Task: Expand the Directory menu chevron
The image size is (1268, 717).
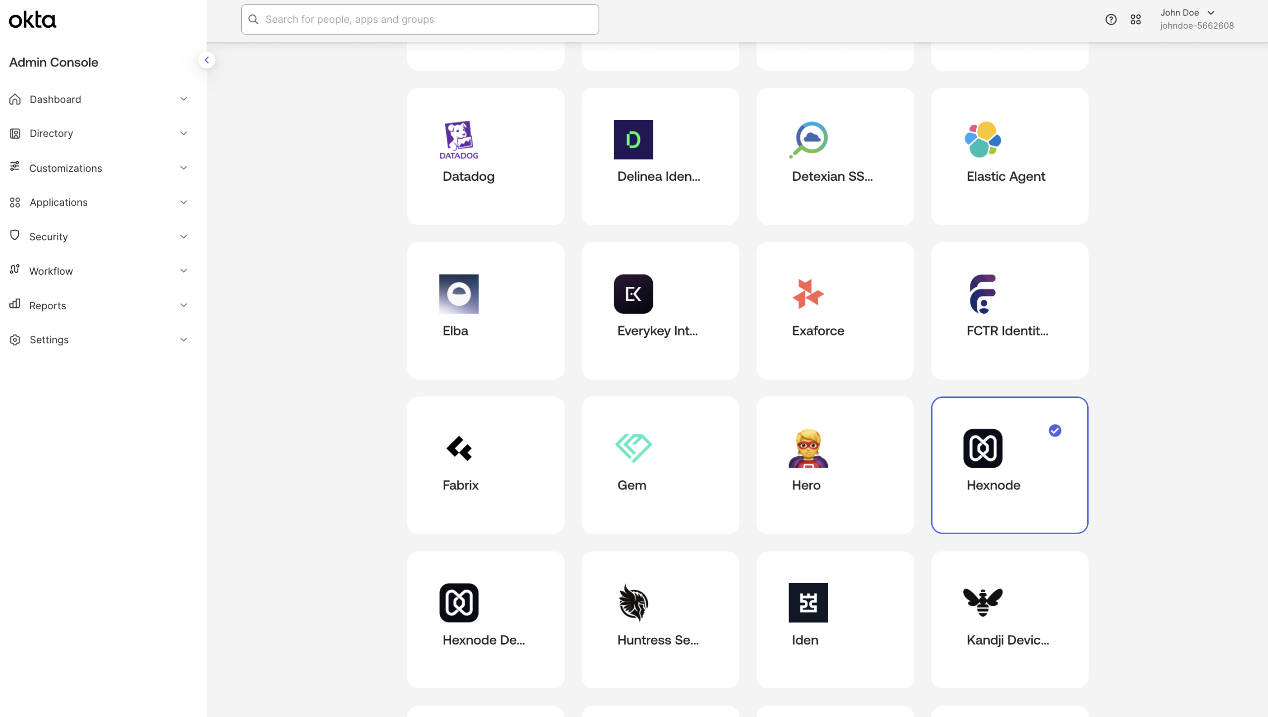Action: pyautogui.click(x=184, y=133)
